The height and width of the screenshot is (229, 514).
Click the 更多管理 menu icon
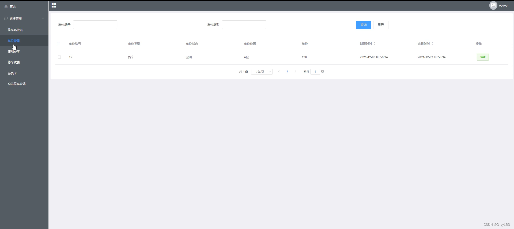tap(6, 19)
